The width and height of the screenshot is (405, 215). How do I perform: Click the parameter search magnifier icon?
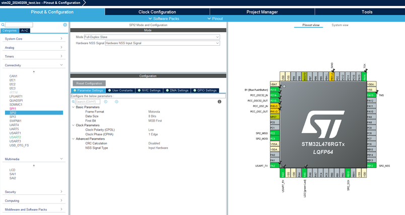(73, 101)
